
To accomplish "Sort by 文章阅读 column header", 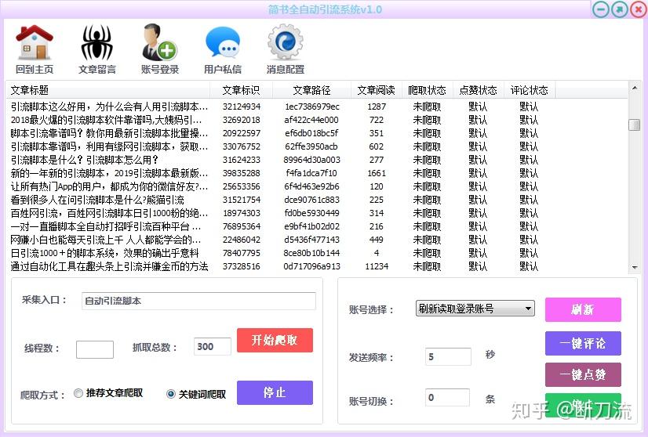I will 377,90.
